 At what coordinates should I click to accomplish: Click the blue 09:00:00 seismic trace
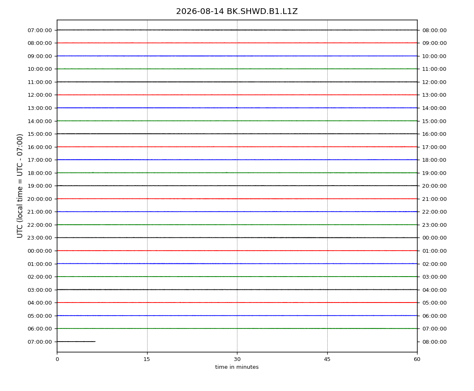click(x=237, y=56)
